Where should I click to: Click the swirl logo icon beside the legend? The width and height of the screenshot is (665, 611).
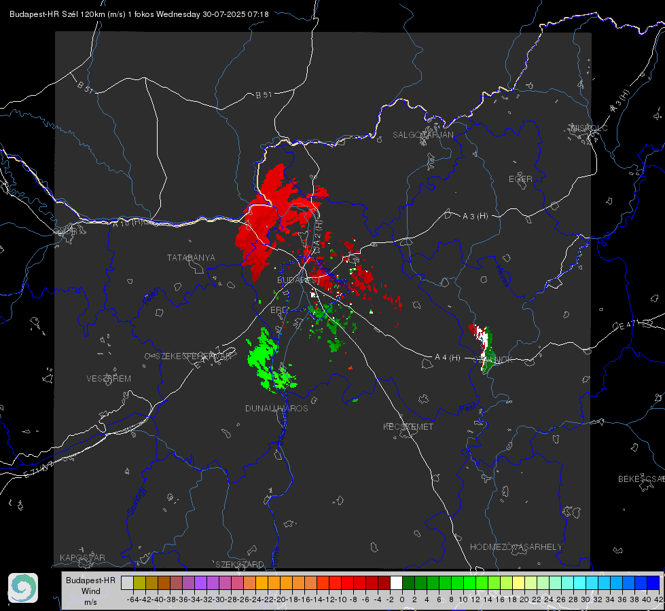23,588
